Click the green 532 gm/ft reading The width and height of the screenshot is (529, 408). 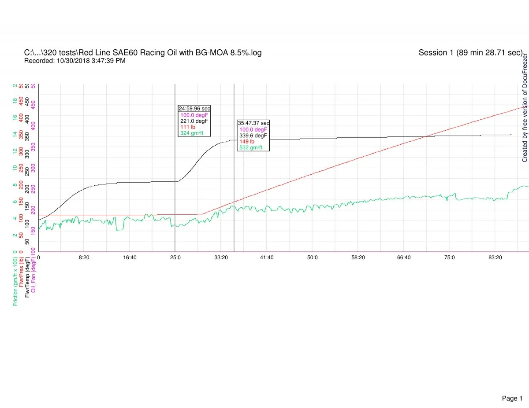251,148
